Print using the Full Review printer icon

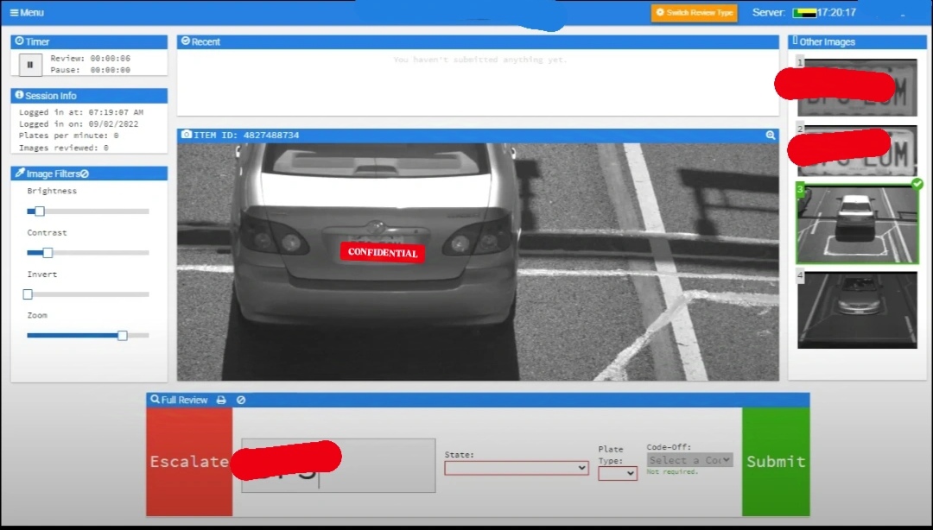click(x=221, y=400)
